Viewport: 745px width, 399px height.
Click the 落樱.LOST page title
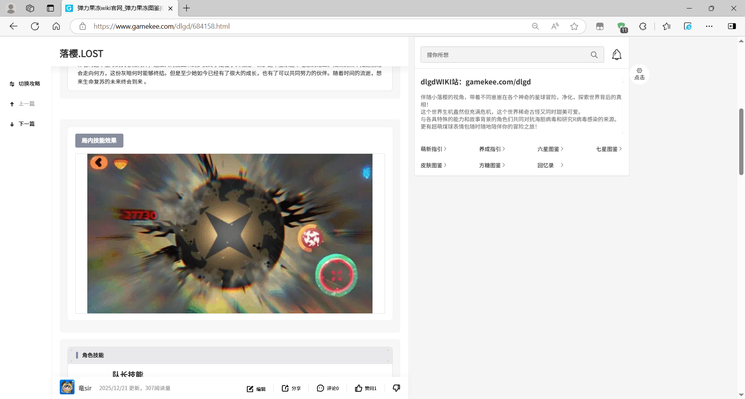tap(81, 53)
